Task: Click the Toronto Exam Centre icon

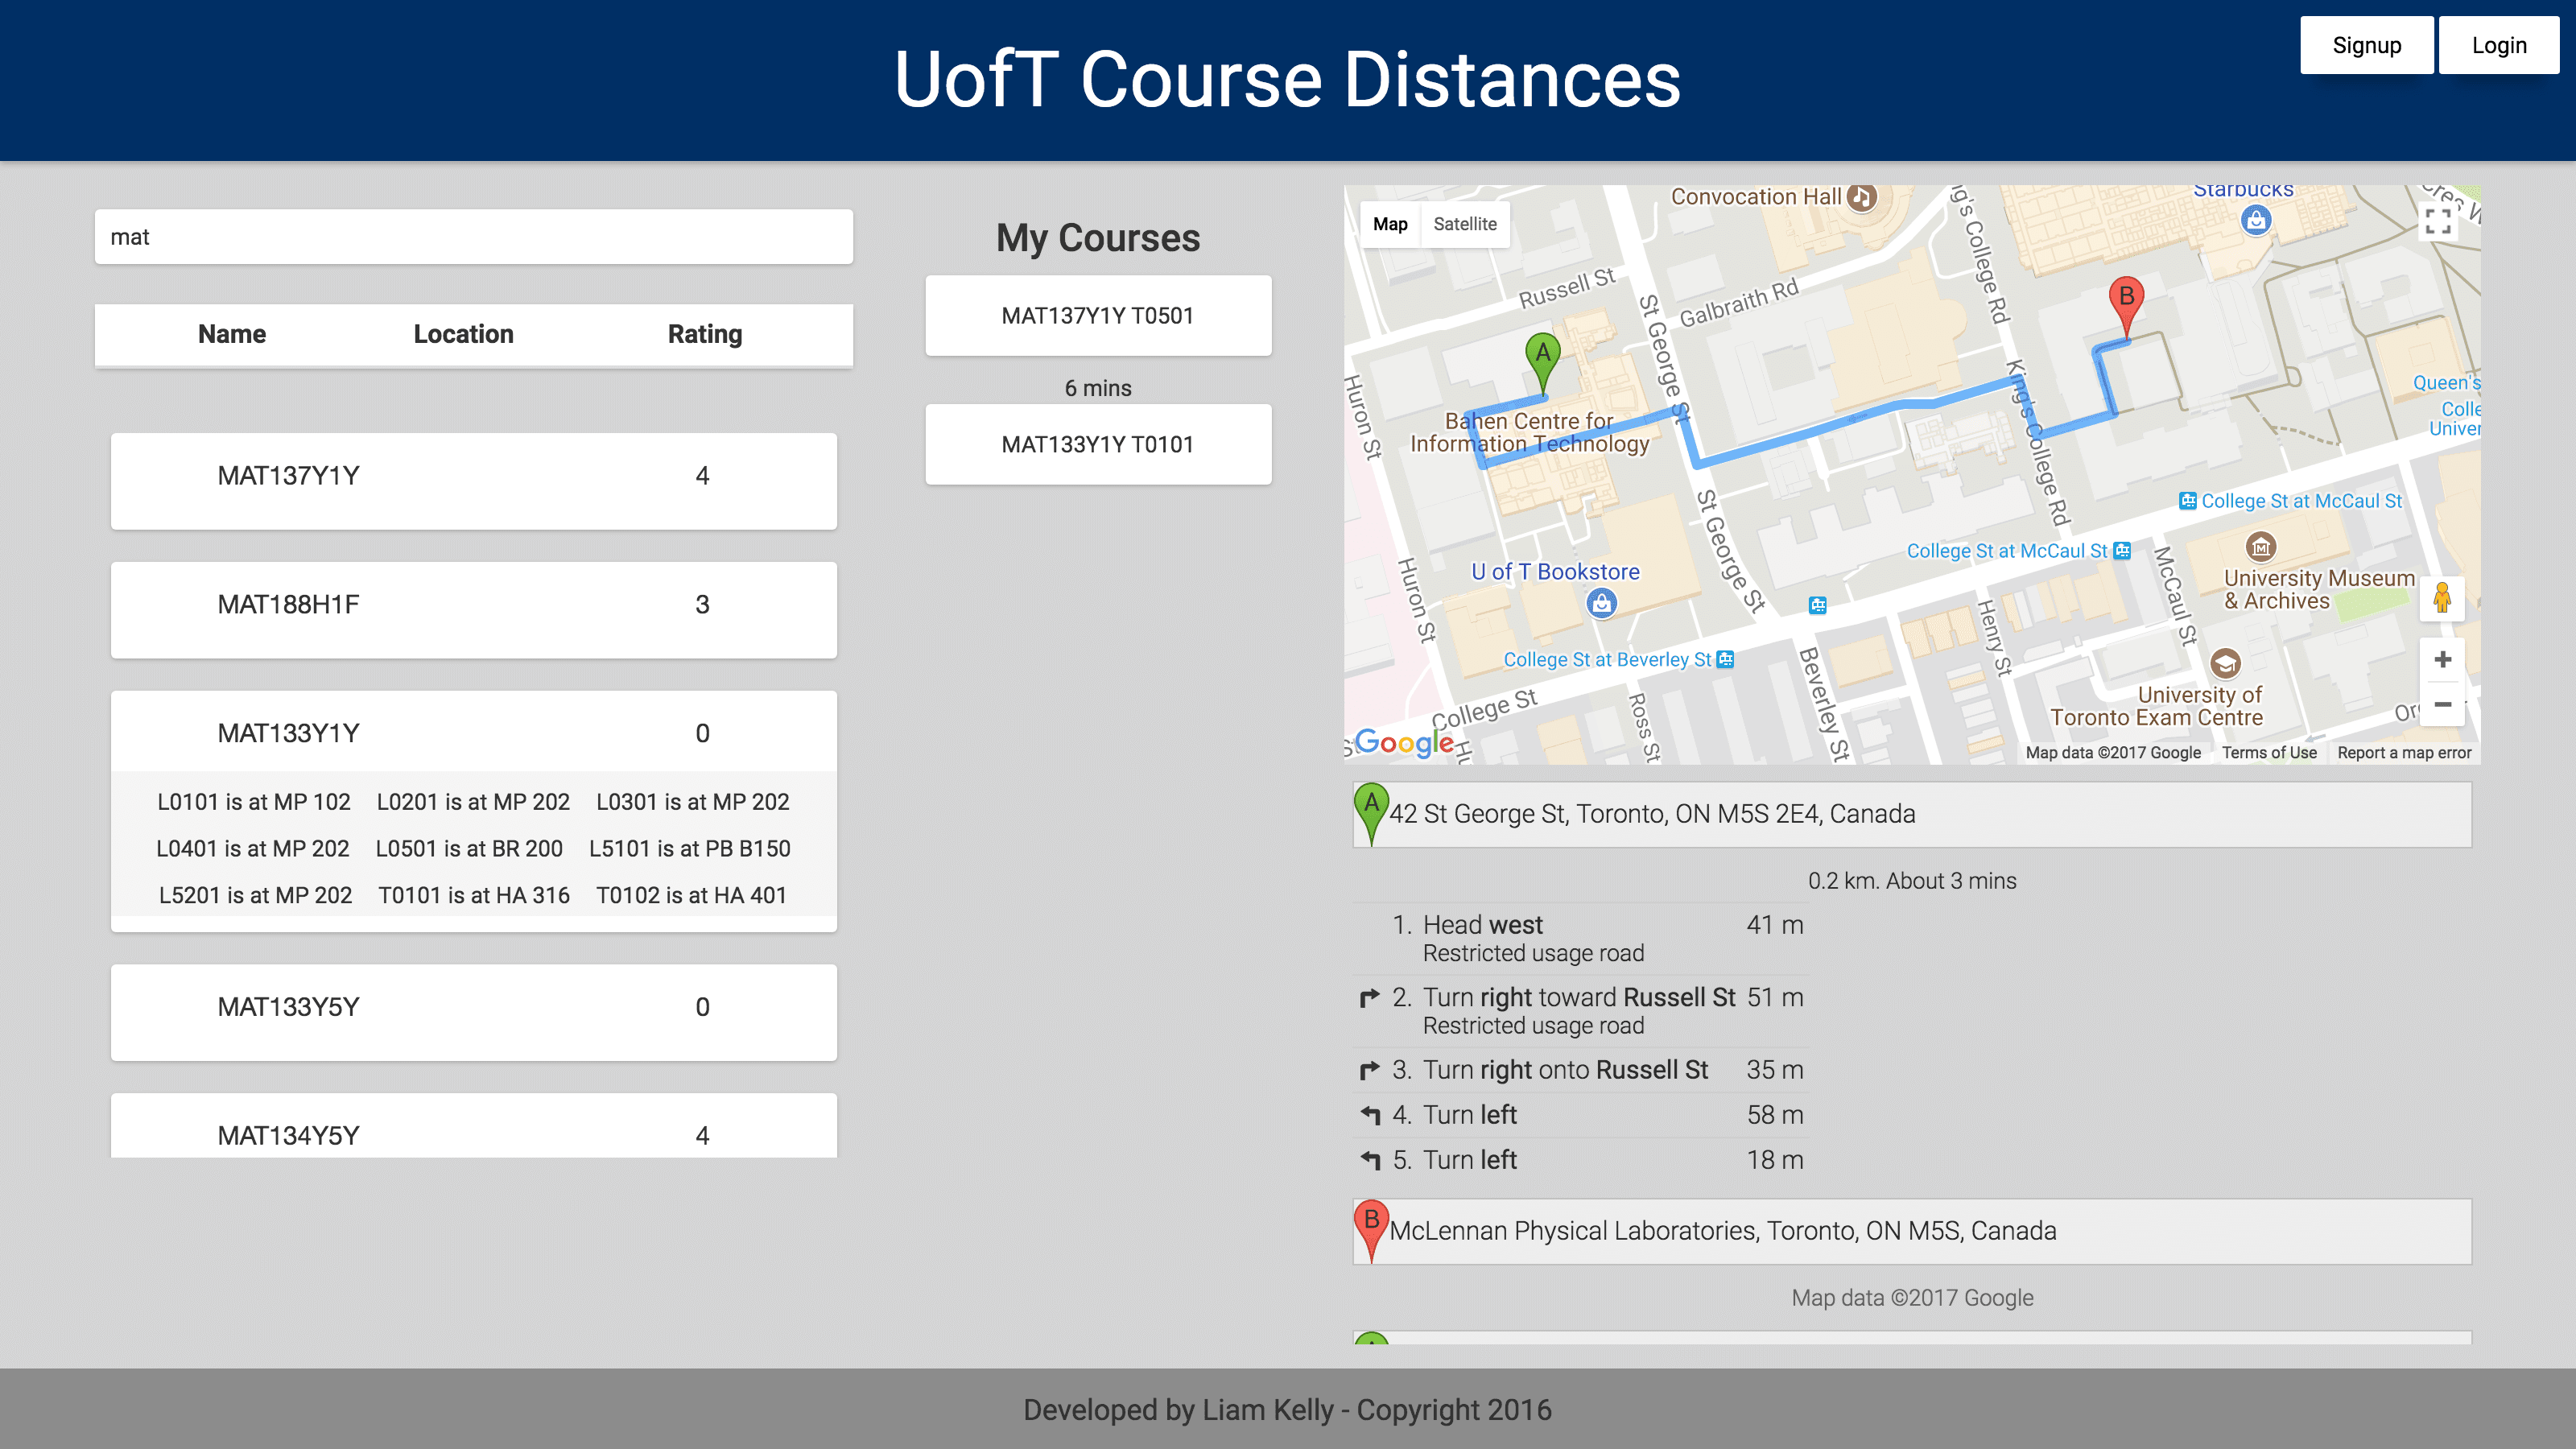Action: coord(2225,663)
